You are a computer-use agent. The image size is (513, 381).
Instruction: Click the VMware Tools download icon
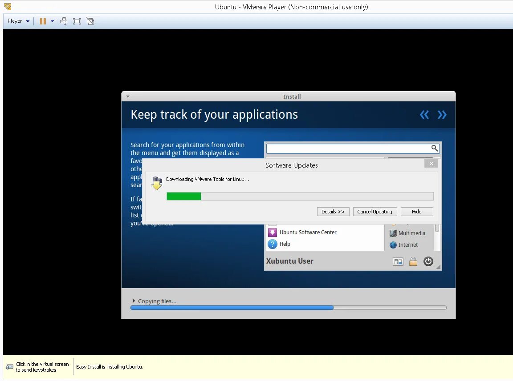(x=157, y=183)
